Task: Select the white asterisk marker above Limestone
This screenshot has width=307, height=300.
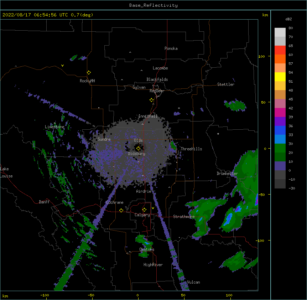Action: pyautogui.click(x=54, y=123)
